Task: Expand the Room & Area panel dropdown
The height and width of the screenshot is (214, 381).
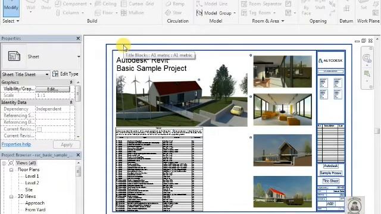Action: click(x=283, y=21)
